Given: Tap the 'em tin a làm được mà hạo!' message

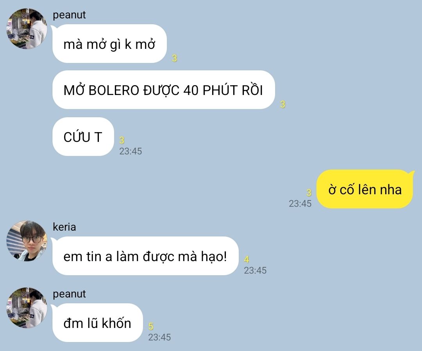Looking at the screenshot, I should click(145, 256).
